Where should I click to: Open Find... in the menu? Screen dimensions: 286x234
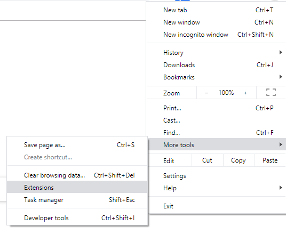pyautogui.click(x=216, y=133)
